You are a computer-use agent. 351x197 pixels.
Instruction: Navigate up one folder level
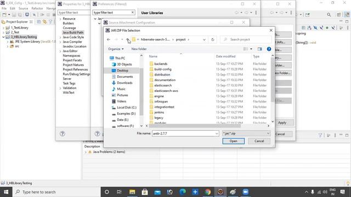128,39
